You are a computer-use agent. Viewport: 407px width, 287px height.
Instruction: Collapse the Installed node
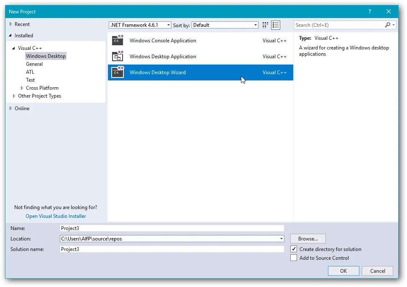pyautogui.click(x=10, y=35)
